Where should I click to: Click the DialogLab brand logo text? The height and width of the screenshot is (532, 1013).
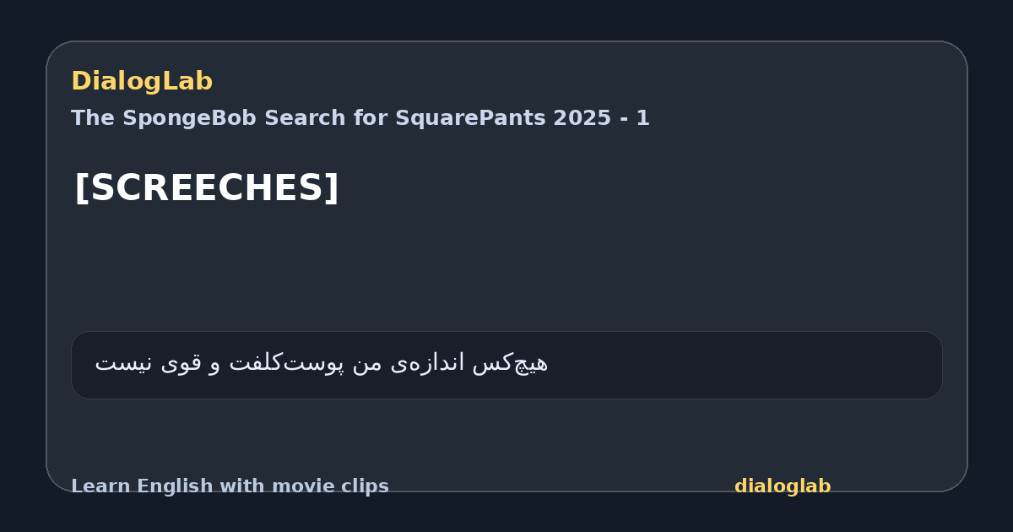coord(142,81)
